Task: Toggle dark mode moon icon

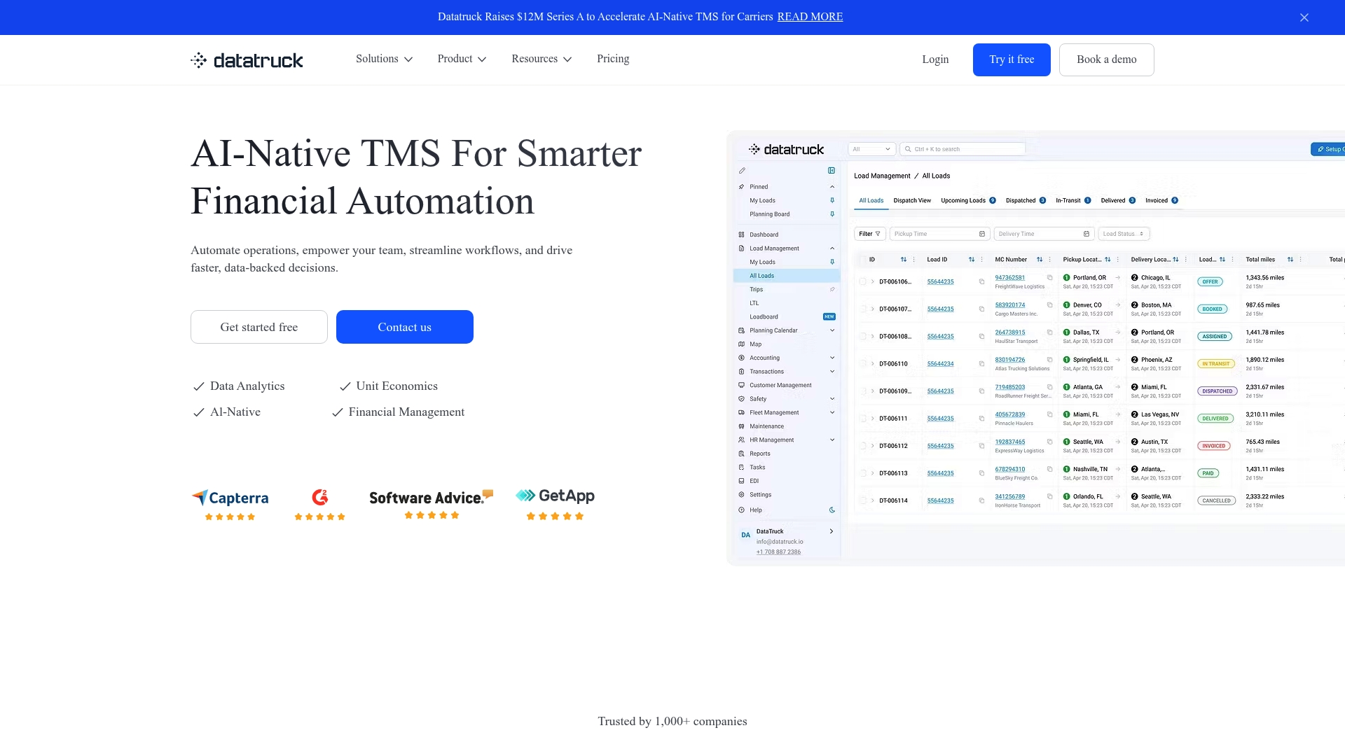Action: 832,510
